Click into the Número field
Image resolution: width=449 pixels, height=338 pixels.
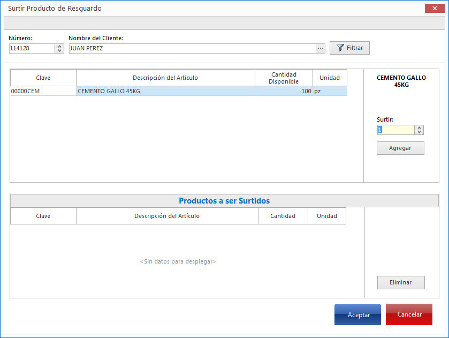(32, 48)
